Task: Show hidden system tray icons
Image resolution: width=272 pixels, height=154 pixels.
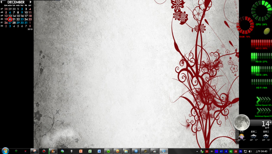Action: tap(197, 151)
